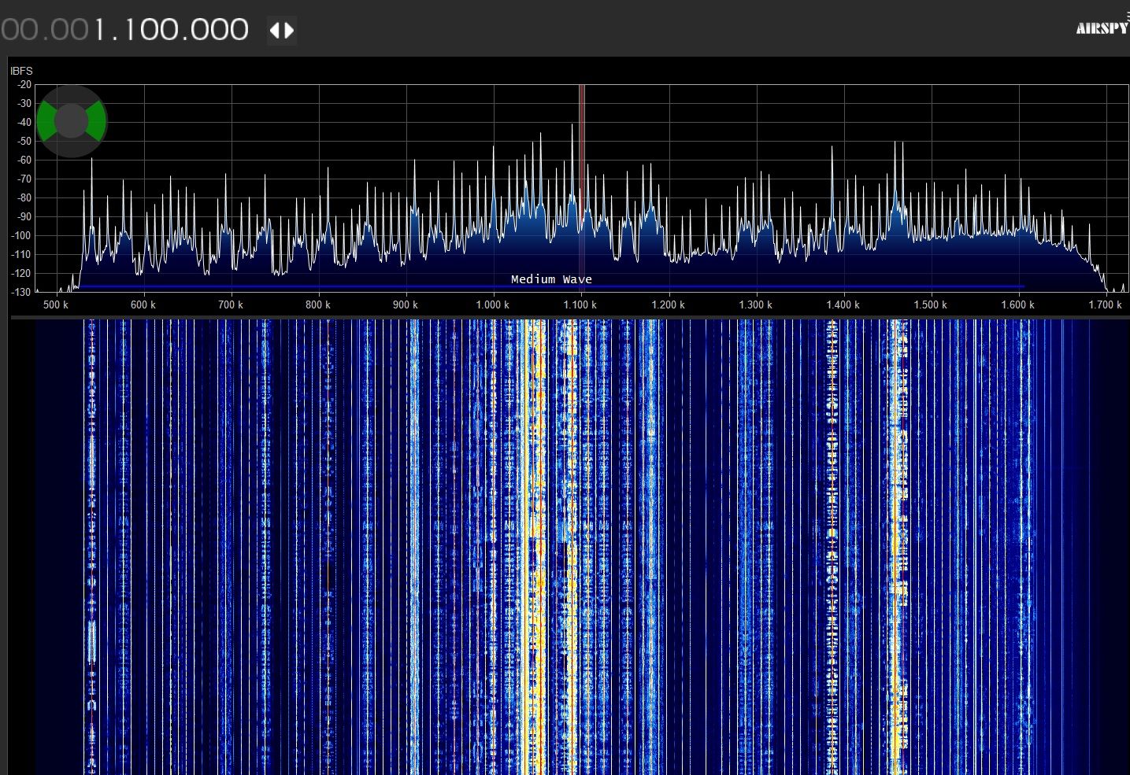The image size is (1130, 775).
Task: Click the 1.400 k frequency axis label
Action: point(843,305)
